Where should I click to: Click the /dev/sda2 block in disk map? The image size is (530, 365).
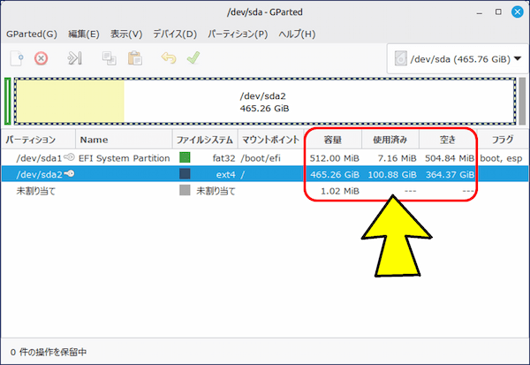point(265,102)
